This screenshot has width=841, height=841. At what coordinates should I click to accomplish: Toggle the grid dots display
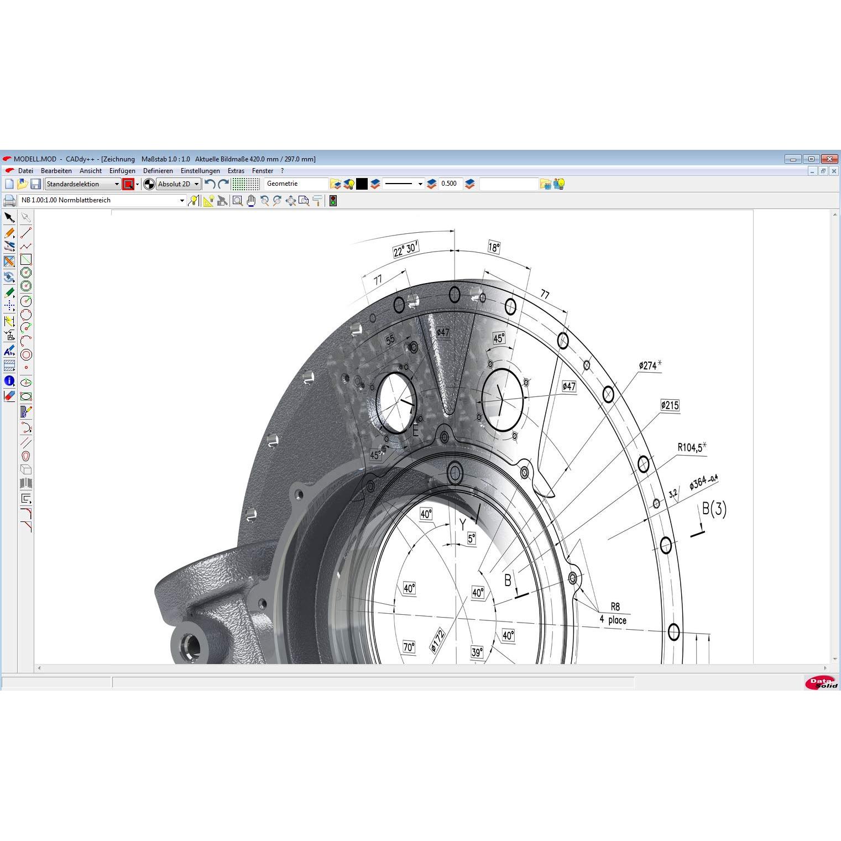coord(245,184)
